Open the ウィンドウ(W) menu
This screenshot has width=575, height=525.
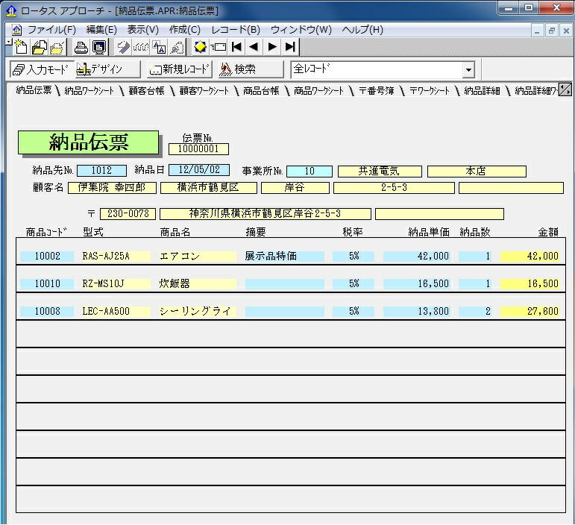point(301,30)
